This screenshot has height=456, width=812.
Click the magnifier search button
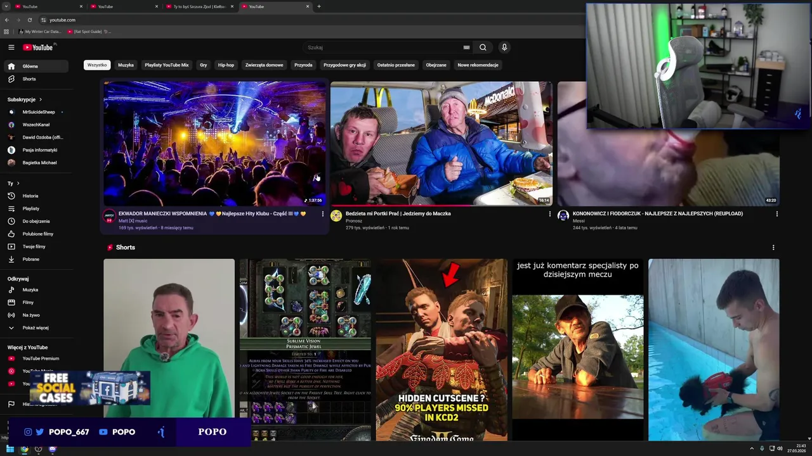(483, 47)
